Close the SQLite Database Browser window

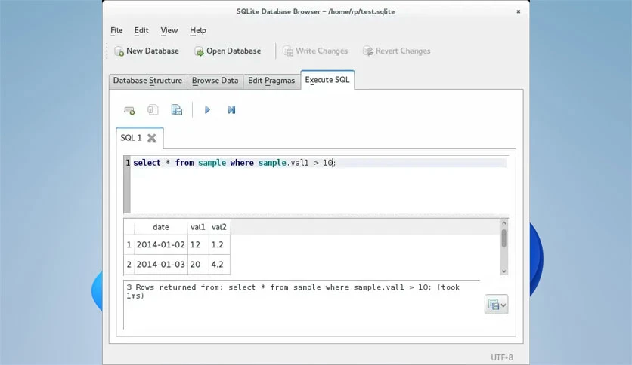[x=519, y=11]
